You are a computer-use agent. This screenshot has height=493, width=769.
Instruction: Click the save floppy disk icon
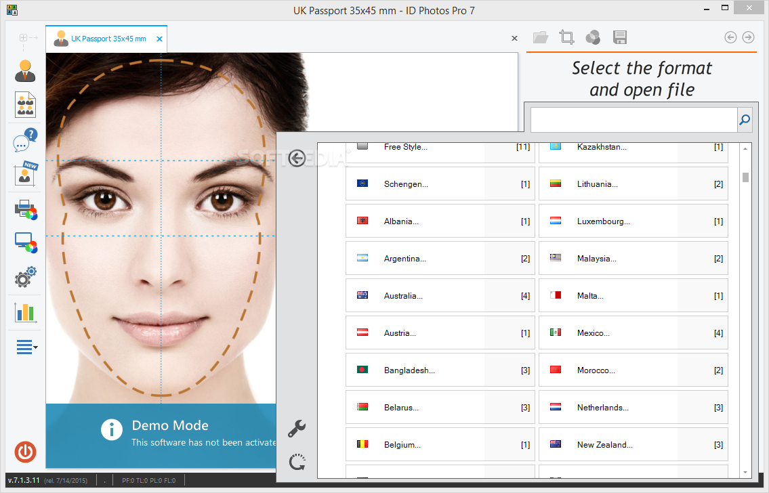click(x=620, y=37)
